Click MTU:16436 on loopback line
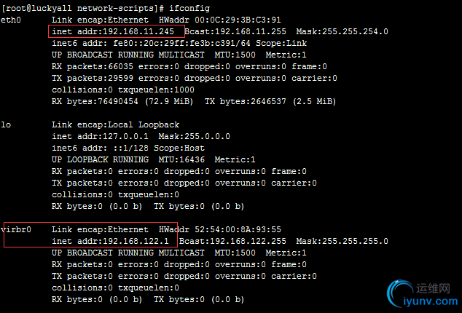Screen dimensions: 462x313 pyautogui.click(x=181, y=159)
